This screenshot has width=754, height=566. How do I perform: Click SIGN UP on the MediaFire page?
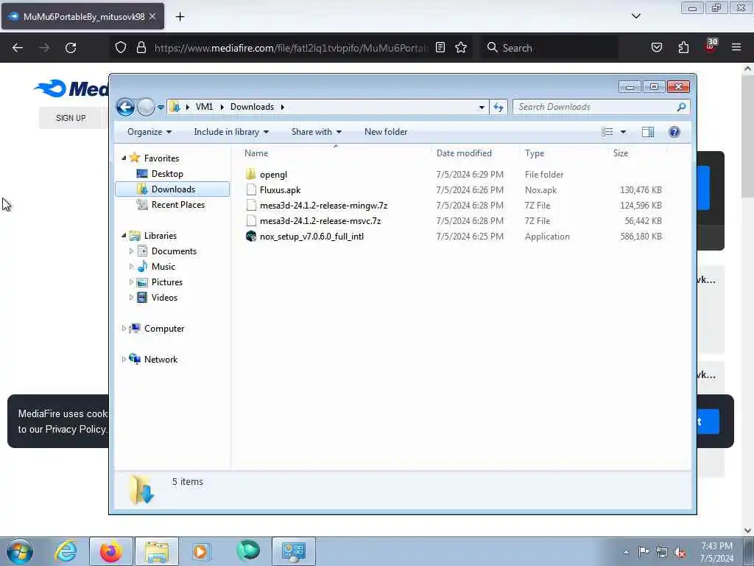tap(71, 118)
